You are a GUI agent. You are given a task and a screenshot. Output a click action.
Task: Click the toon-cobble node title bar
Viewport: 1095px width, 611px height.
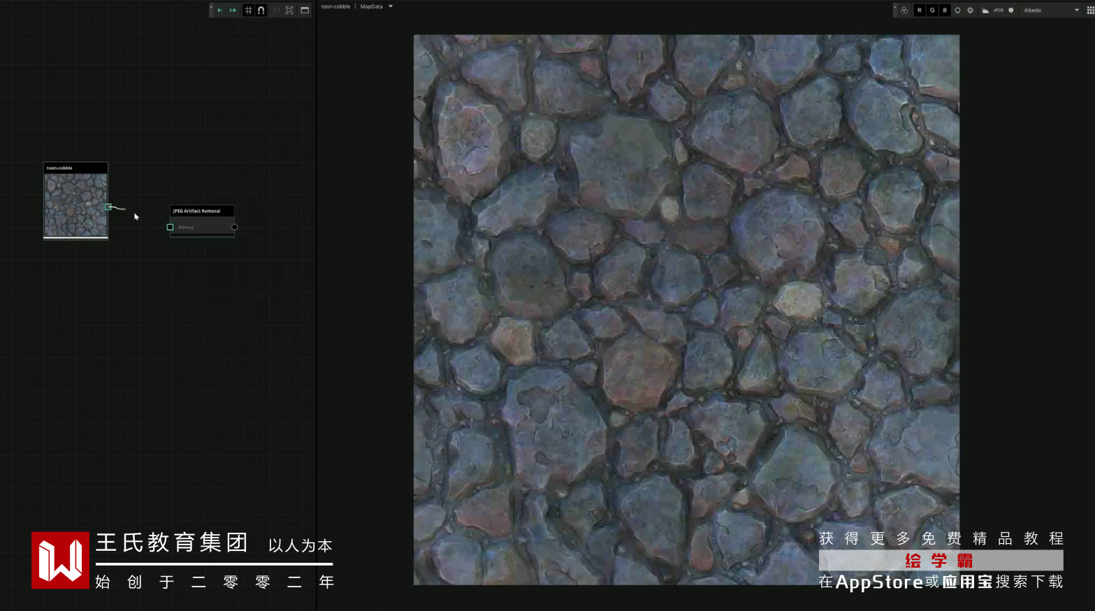[x=76, y=168]
